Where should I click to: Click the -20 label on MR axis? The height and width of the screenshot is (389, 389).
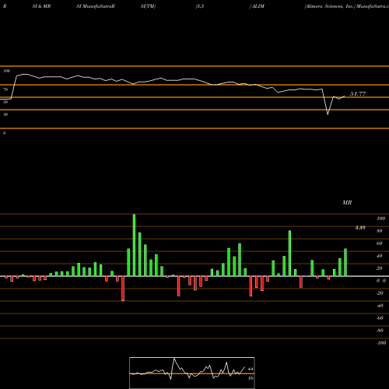click(x=380, y=293)
